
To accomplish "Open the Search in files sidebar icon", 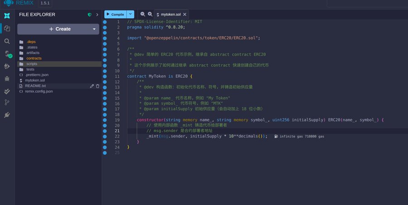I will pos(7,41).
